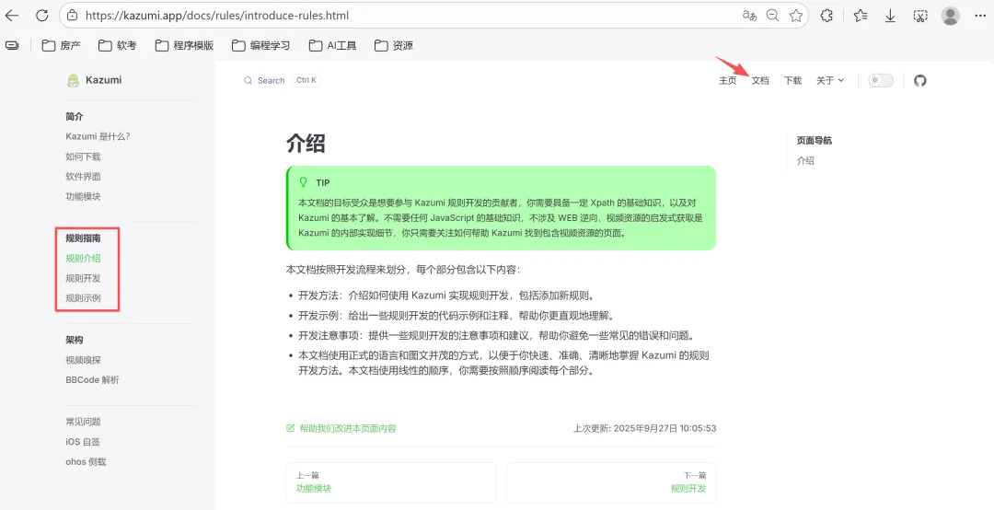Click the edit icon beside 帮助我们改进本页面内容
The height and width of the screenshot is (510, 994).
290,428
